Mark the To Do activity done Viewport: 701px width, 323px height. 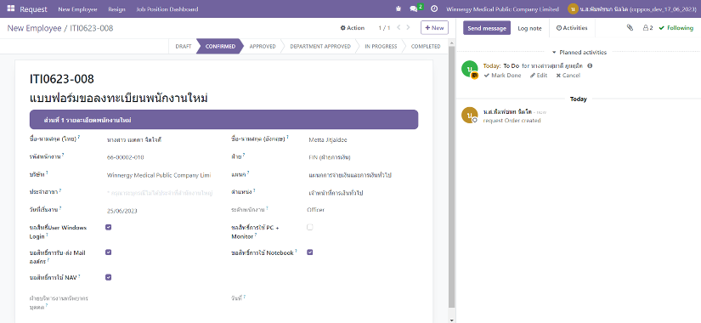[x=502, y=76]
